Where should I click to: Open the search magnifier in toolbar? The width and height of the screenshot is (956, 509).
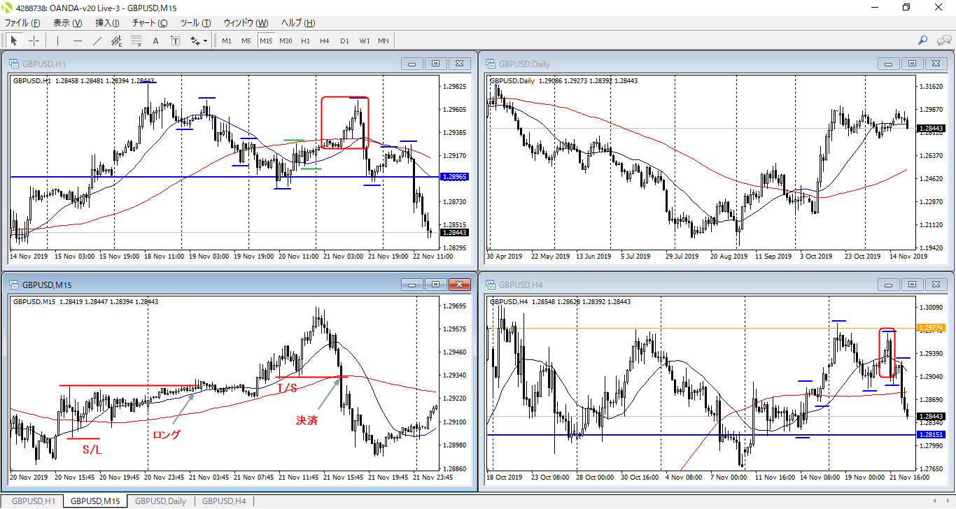click(x=922, y=41)
